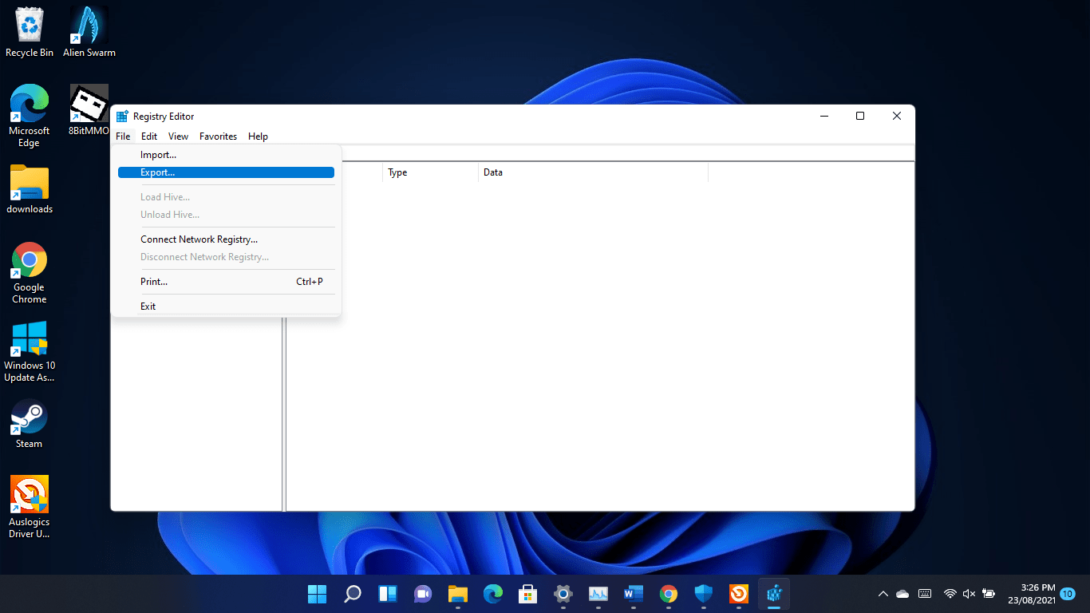The image size is (1090, 613).
Task: Launch Google Chrome from the taskbar
Action: [668, 594]
